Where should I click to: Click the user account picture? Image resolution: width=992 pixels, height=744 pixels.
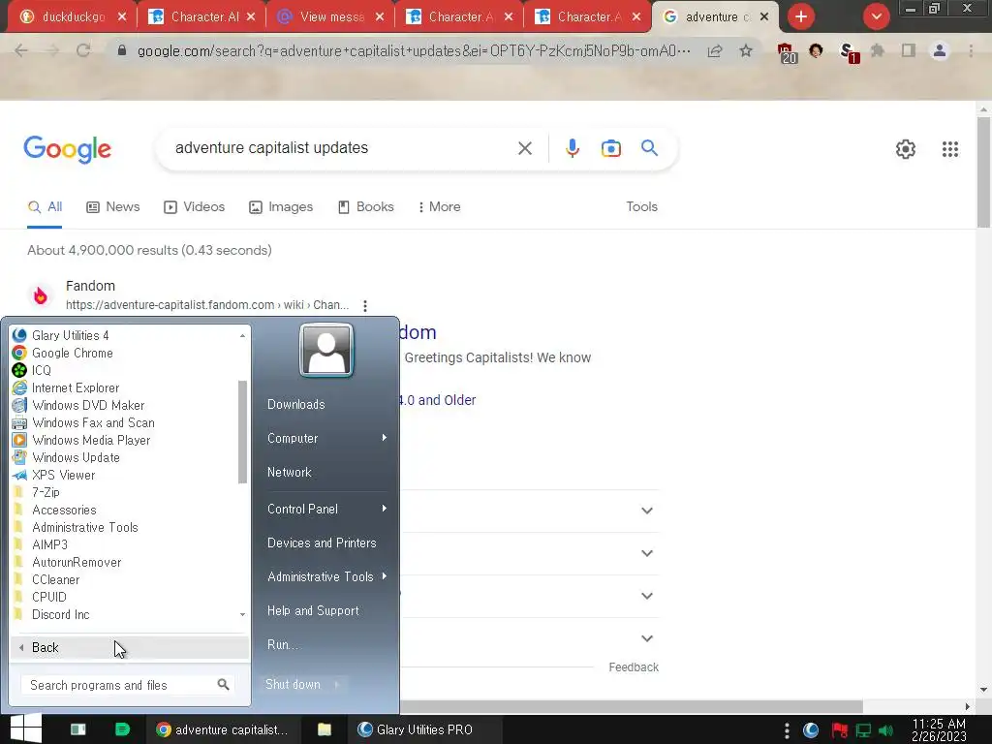(x=326, y=351)
